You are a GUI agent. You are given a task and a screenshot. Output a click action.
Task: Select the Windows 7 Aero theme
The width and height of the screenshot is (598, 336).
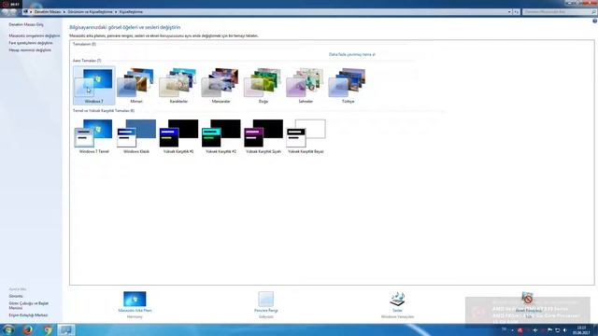click(x=94, y=85)
